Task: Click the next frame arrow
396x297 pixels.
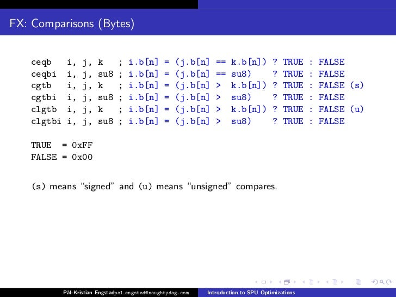Action: (x=295, y=282)
